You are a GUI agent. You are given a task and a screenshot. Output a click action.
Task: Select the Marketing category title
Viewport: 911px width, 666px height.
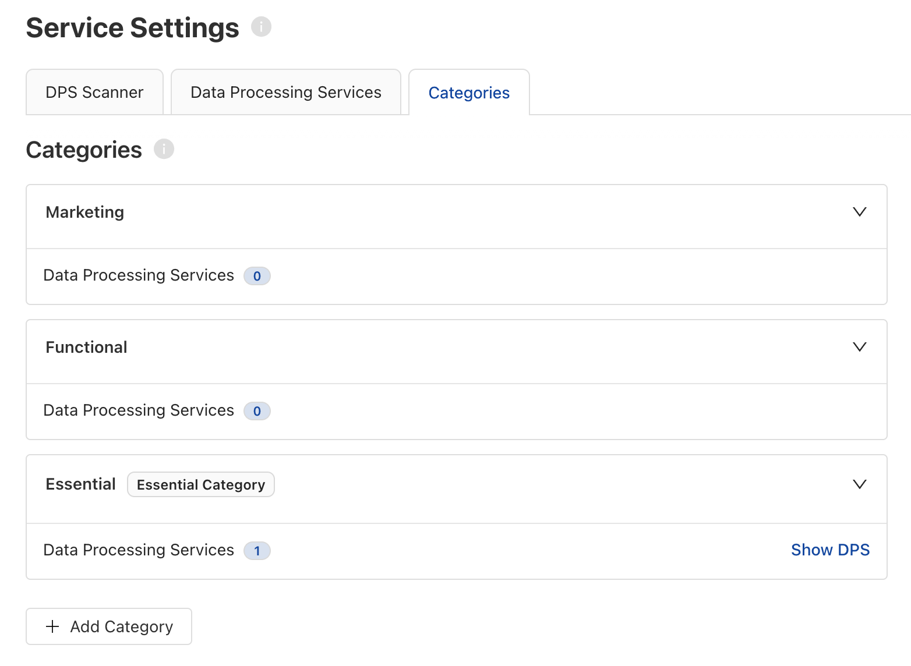click(84, 212)
